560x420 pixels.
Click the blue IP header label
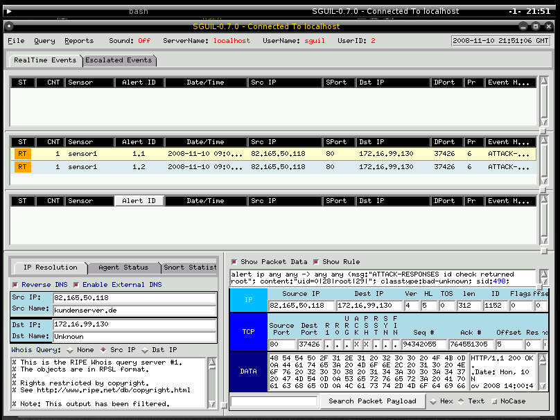pyautogui.click(x=249, y=300)
